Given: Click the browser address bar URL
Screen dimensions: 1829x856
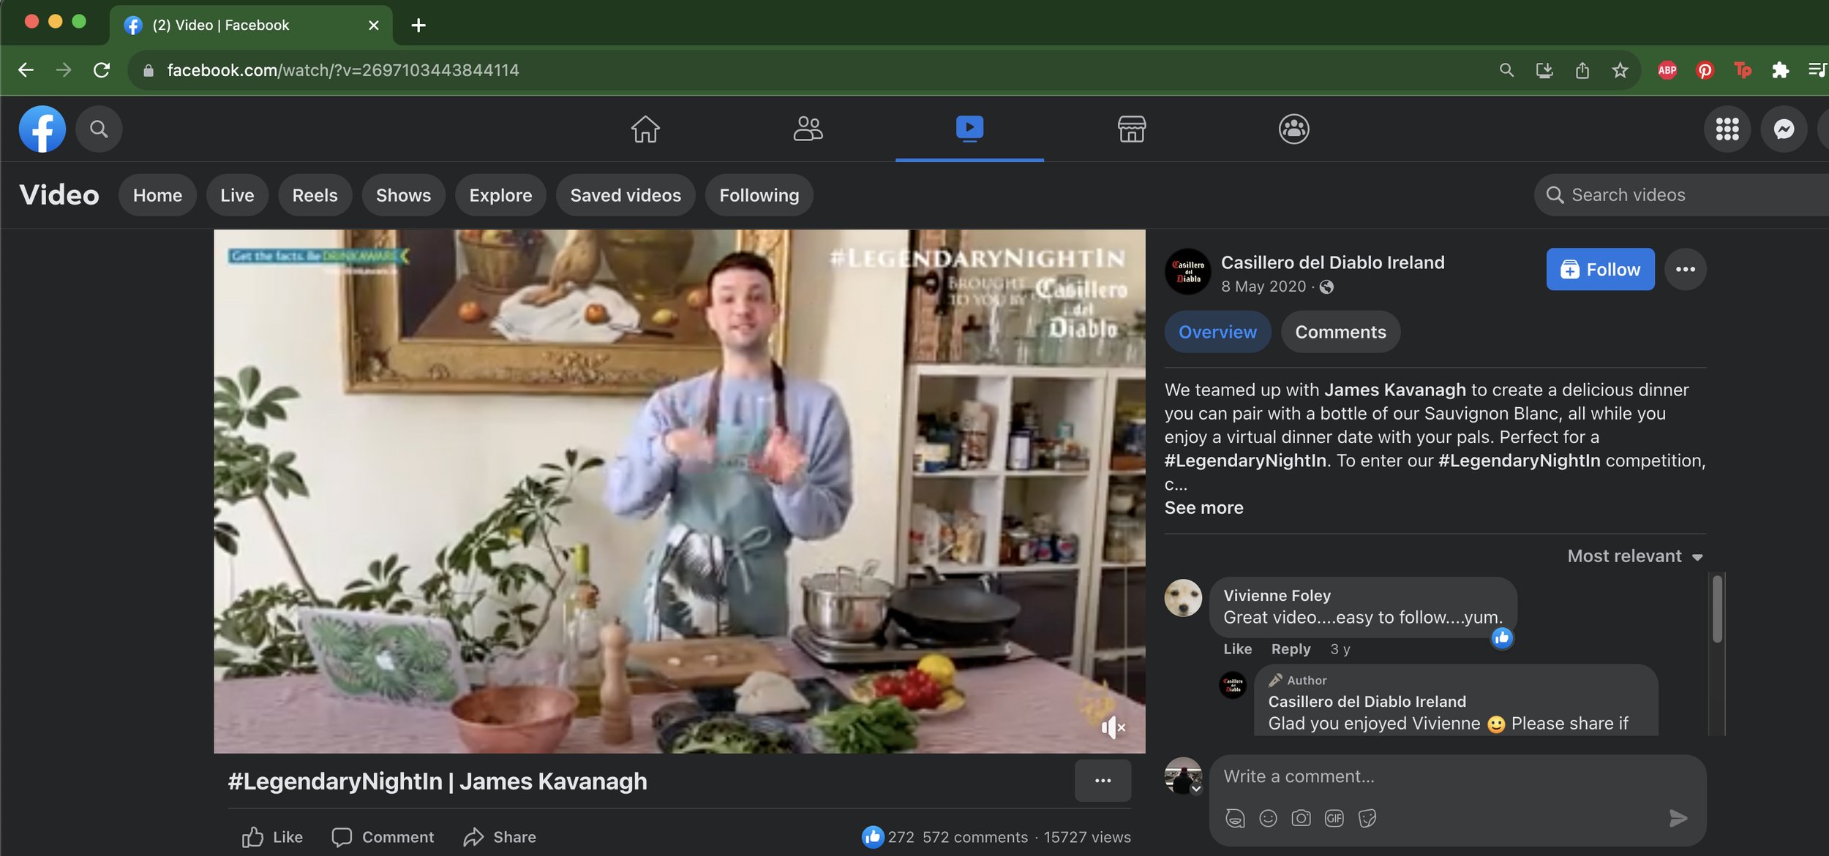Looking at the screenshot, I should pyautogui.click(x=343, y=70).
